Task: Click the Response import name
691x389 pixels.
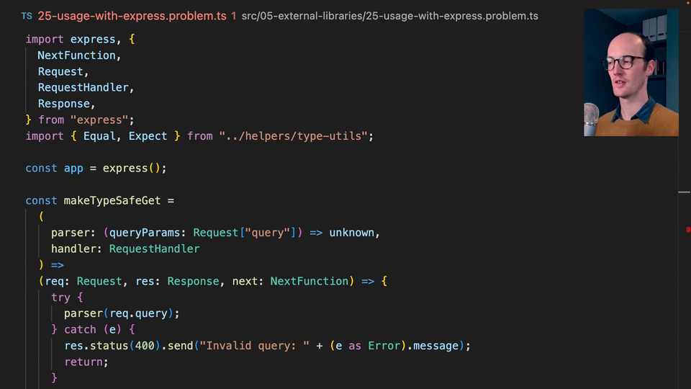Action: [x=63, y=104]
